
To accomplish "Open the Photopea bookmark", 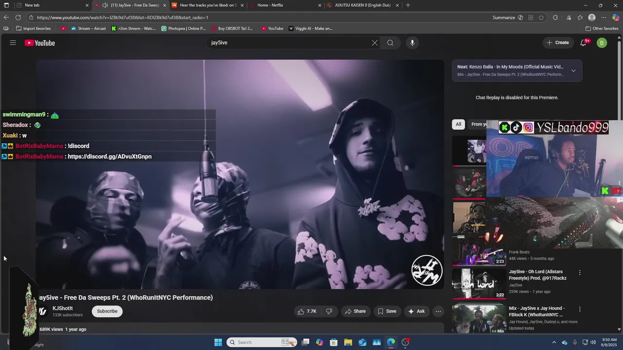I will (x=183, y=29).
